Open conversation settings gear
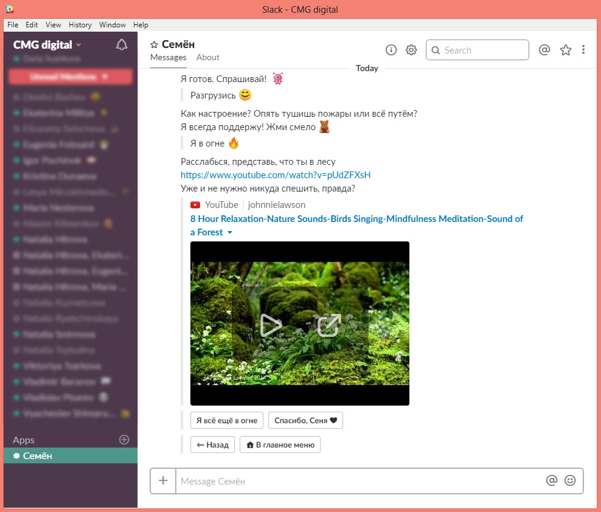 411,50
